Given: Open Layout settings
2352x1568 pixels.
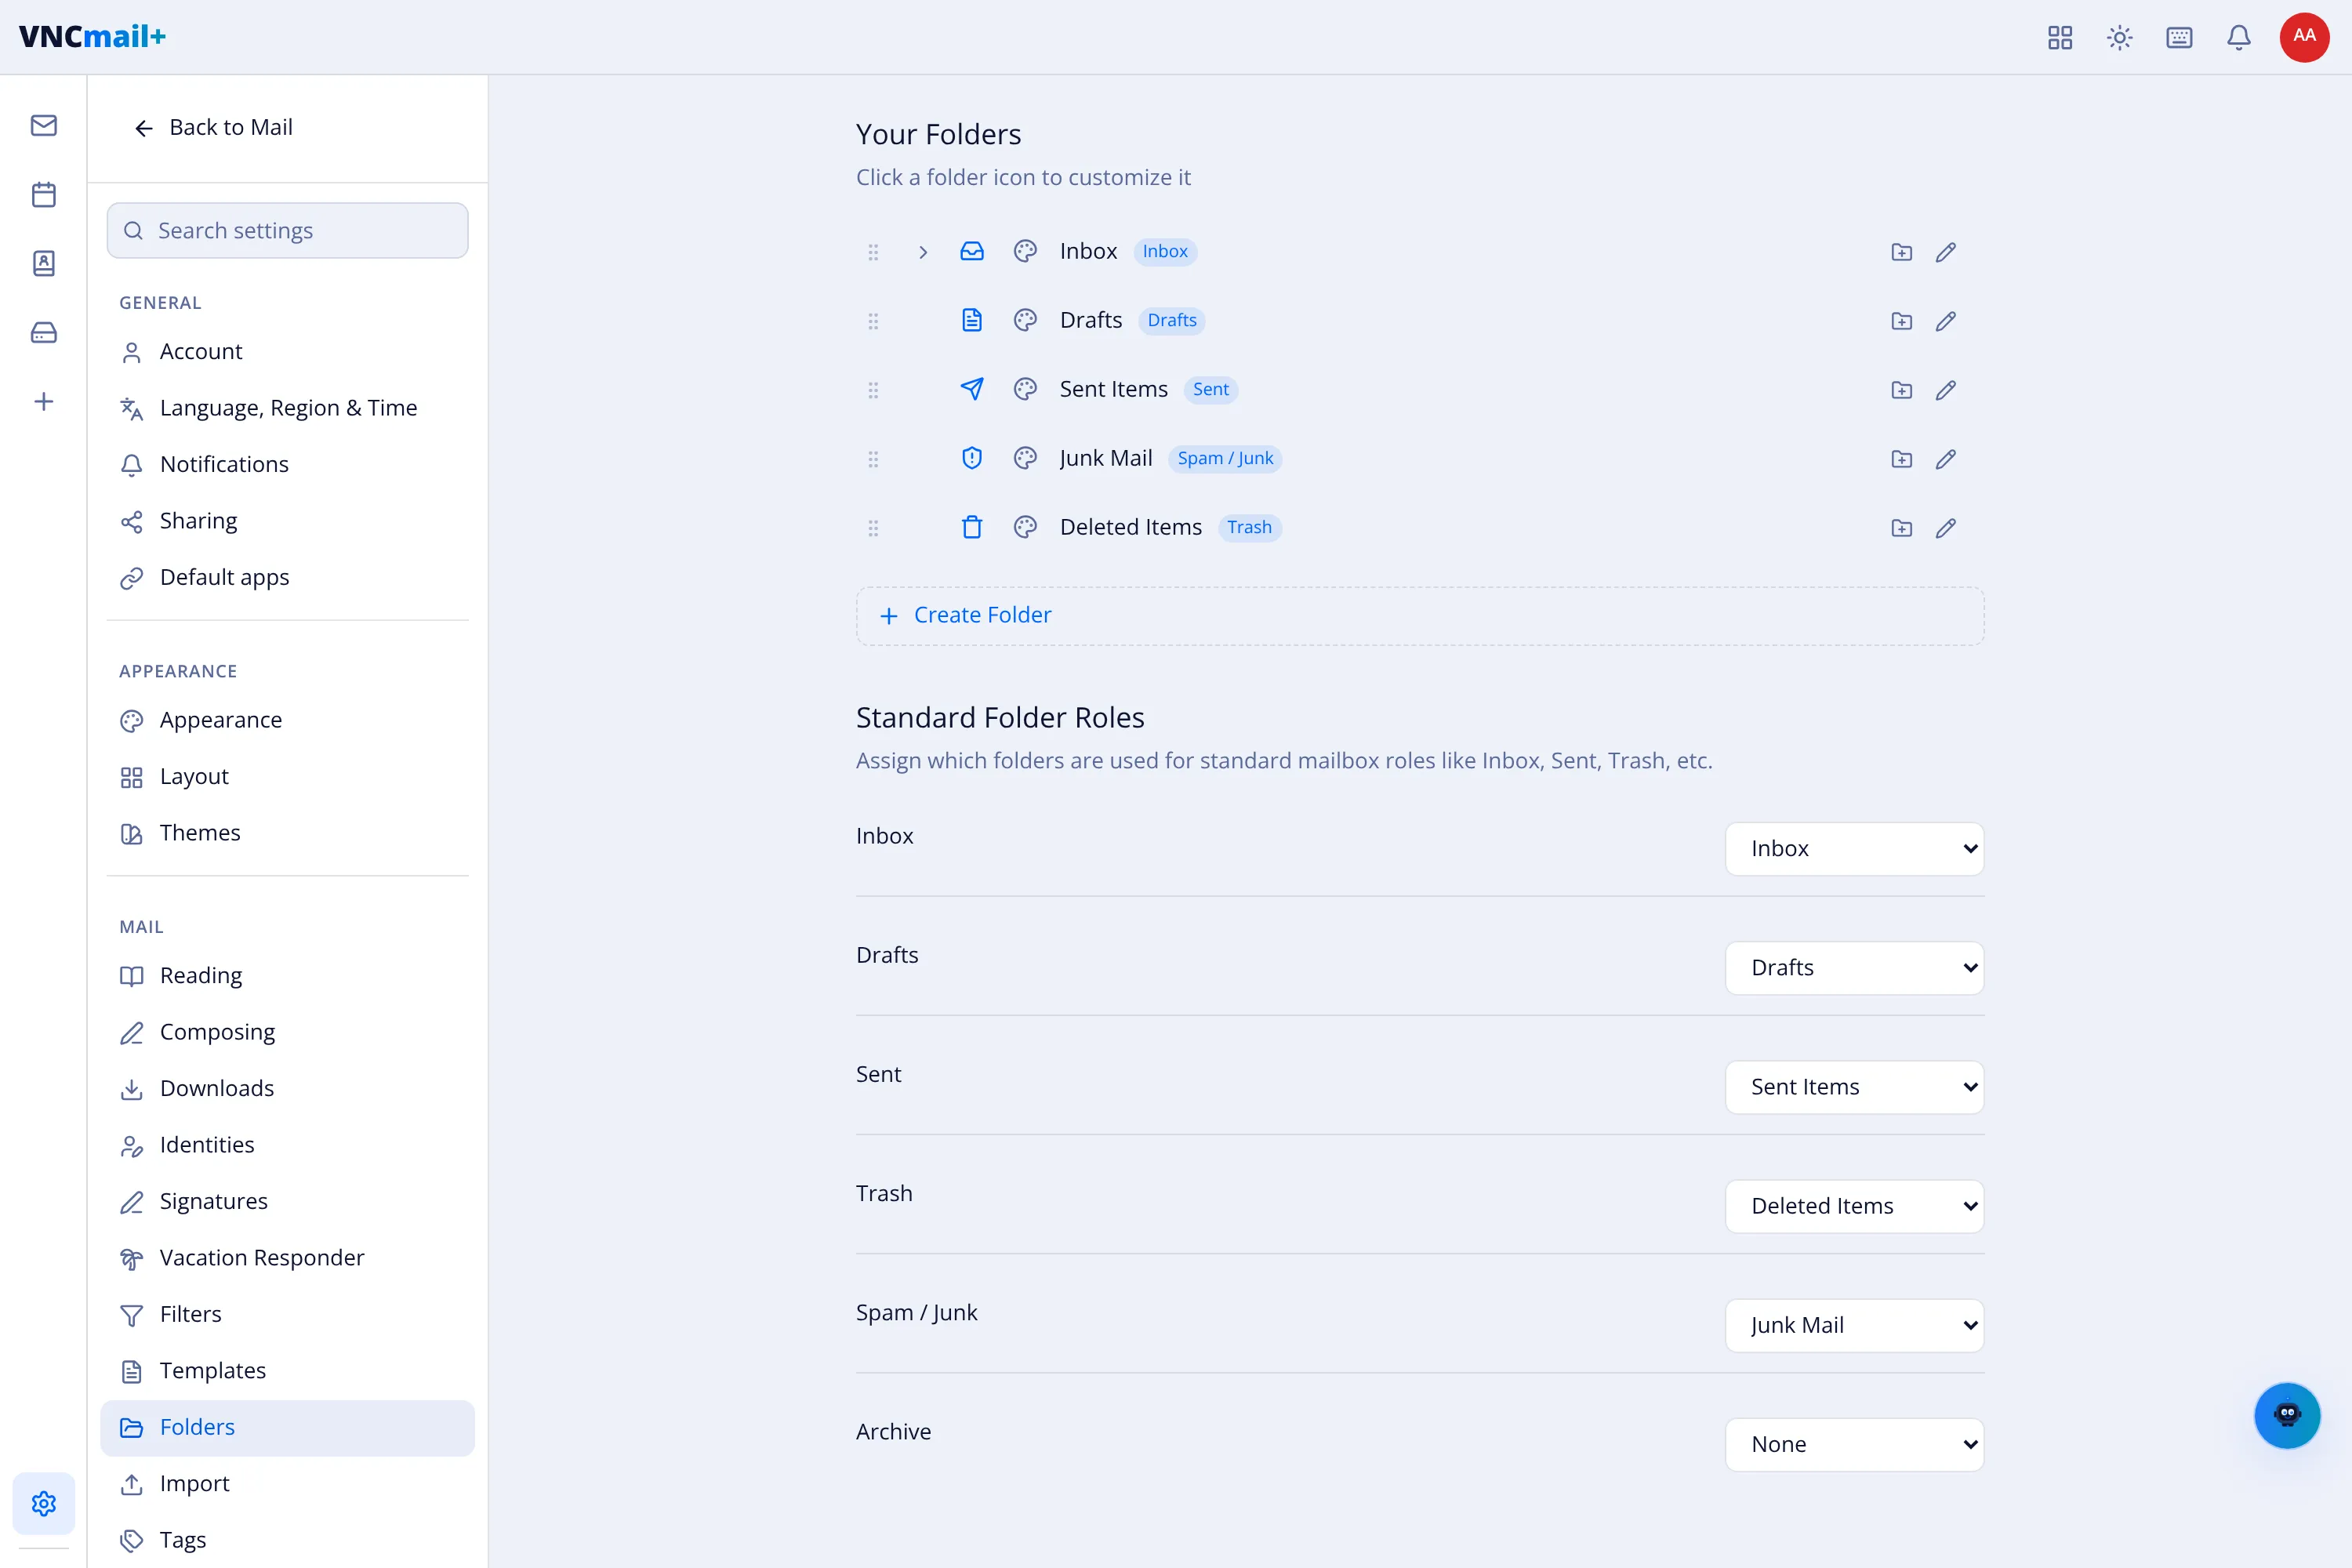Looking at the screenshot, I should click(x=287, y=776).
